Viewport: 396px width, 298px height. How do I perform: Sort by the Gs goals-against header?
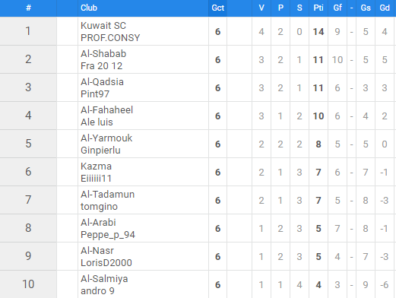(366, 8)
